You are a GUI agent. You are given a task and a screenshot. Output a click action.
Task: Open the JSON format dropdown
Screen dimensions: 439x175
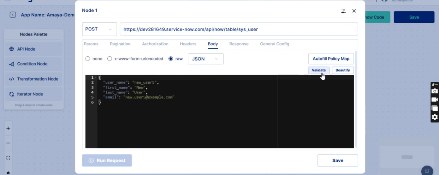click(x=205, y=59)
